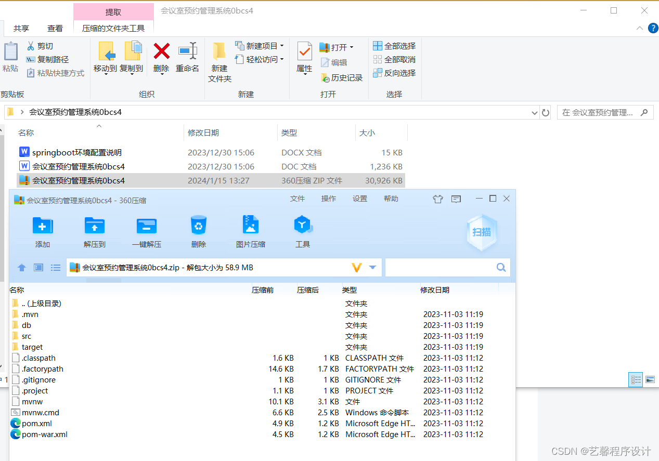The image size is (659, 461).
Task: Expand the orange V VIP dropdown
Action: click(357, 267)
